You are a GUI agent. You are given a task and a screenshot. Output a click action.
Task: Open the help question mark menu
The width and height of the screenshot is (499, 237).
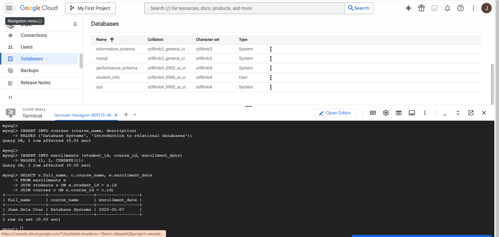[460, 8]
